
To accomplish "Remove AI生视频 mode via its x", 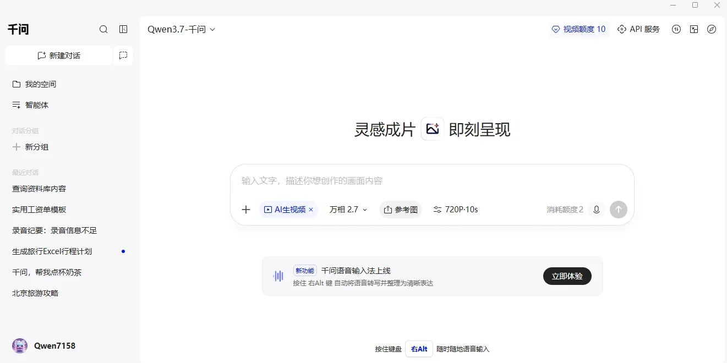I will tap(311, 210).
